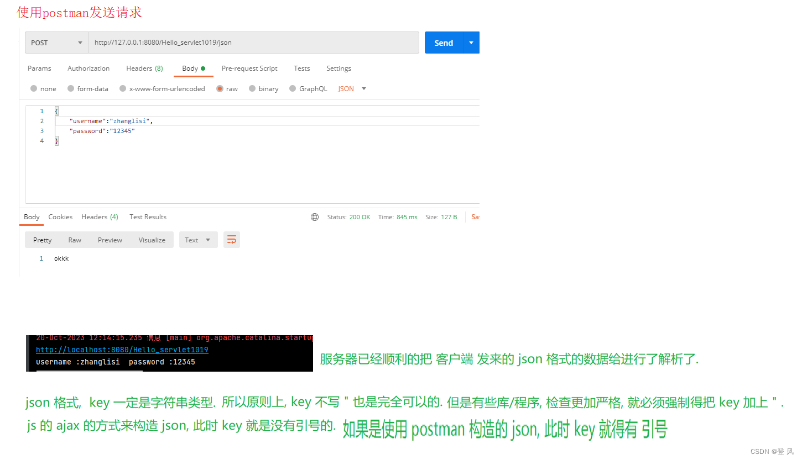Click the red title 使用postman发送请求
The height and width of the screenshot is (460, 802).
79,12
